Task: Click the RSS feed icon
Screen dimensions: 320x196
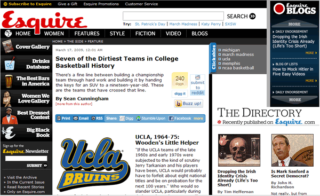Action: click(93, 119)
